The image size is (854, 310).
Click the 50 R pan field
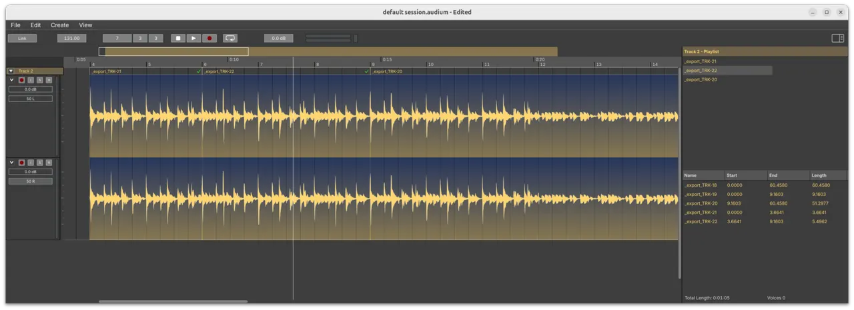pyautogui.click(x=31, y=181)
